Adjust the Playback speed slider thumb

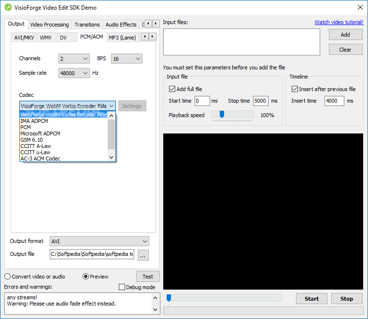222,114
